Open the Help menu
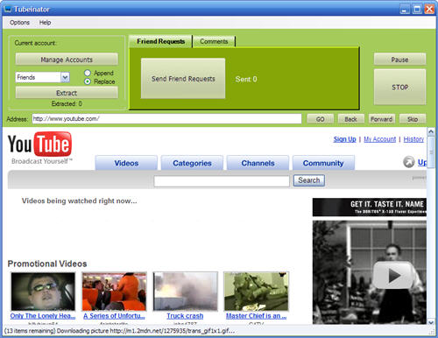The width and height of the screenshot is (438, 338). pos(45,23)
